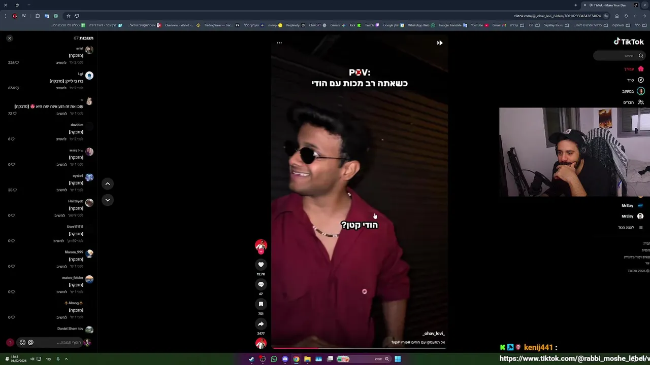Screen dimensions: 650x365
Task: Open a new browser tab with plus
Action: (576, 5)
